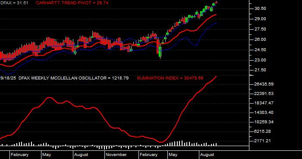Click the 30.50 price axis value
The image size is (302, 159).
[260, 9]
